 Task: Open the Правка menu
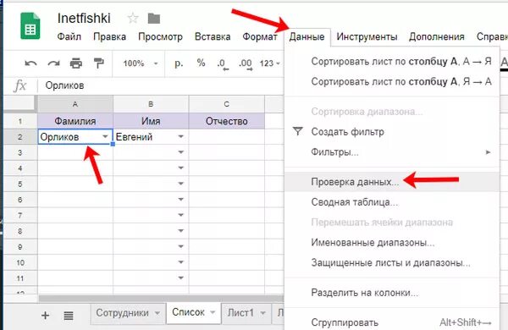(109, 36)
